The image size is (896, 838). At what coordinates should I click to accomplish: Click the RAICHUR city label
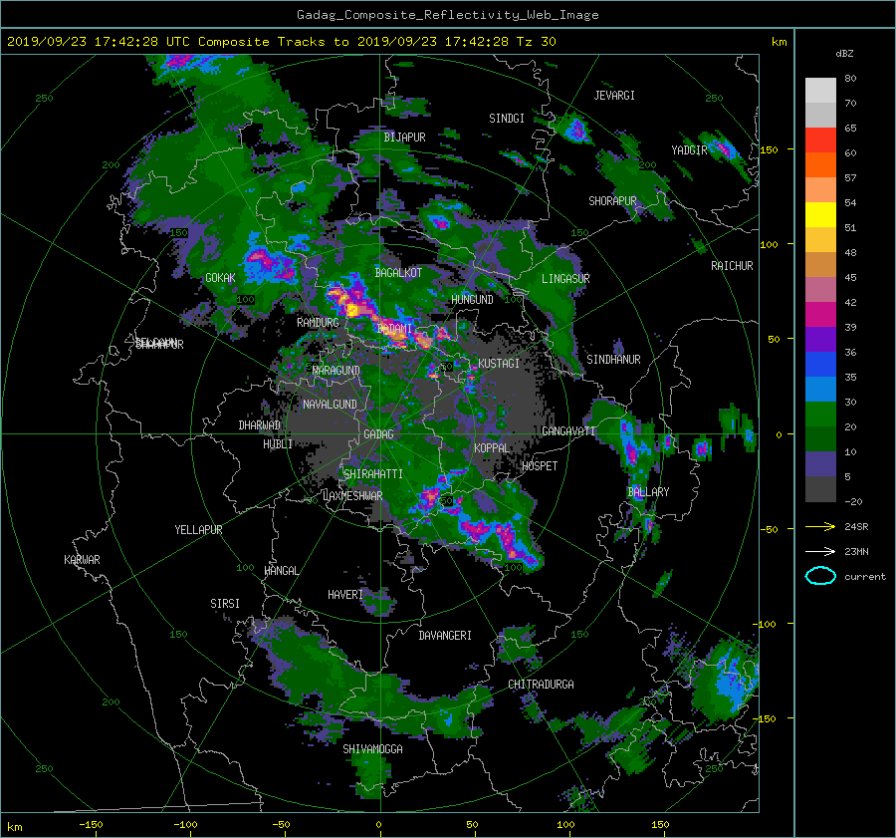(732, 266)
